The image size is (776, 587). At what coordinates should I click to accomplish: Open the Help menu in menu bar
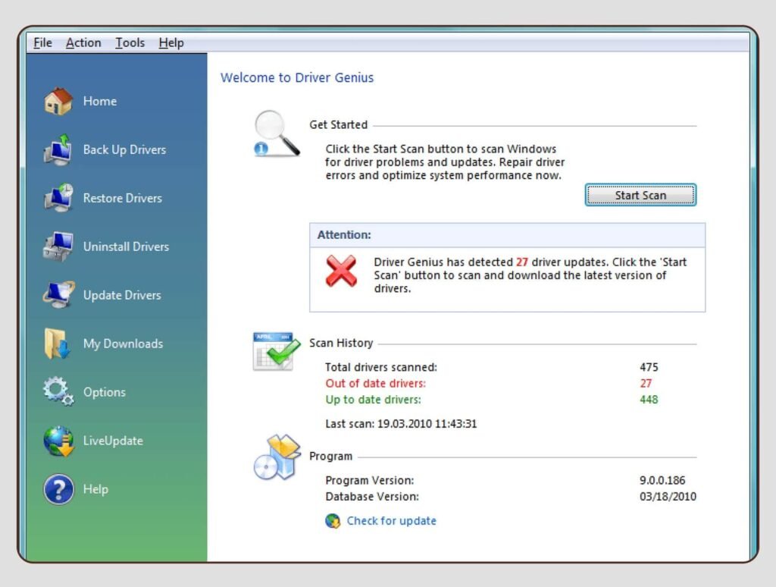171,43
